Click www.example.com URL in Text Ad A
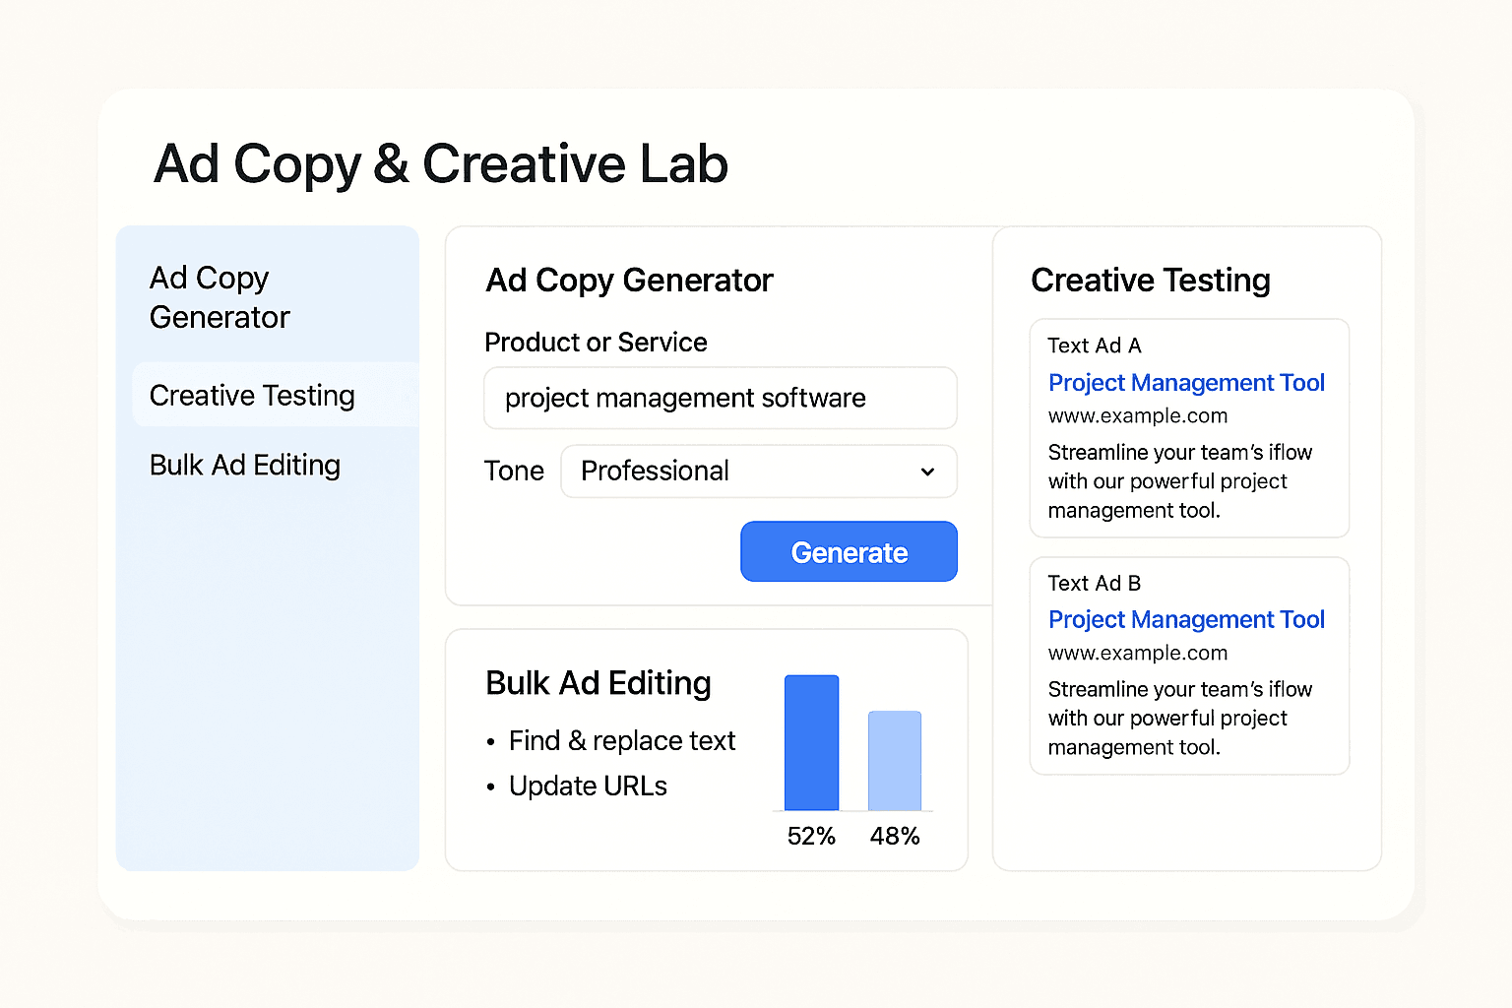 pyautogui.click(x=1138, y=416)
